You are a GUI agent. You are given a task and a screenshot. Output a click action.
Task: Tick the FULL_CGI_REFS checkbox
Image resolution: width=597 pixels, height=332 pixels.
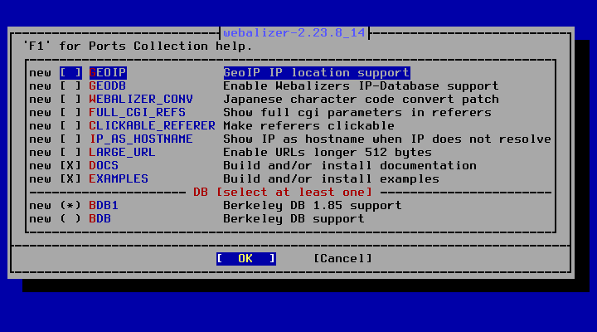pos(70,112)
